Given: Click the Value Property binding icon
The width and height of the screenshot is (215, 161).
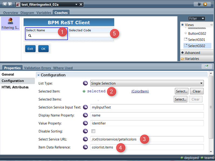Looking at the screenshot, I should pyautogui.click(x=85, y=123).
